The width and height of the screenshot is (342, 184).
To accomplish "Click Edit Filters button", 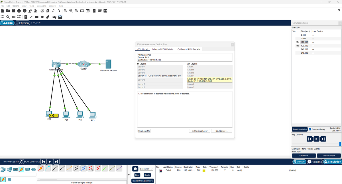I will (x=304, y=155).
